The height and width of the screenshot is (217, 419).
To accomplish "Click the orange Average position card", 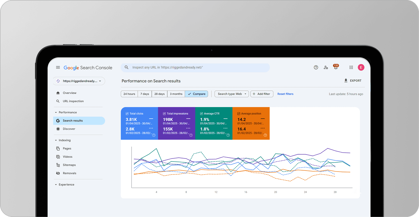I will point(251,123).
